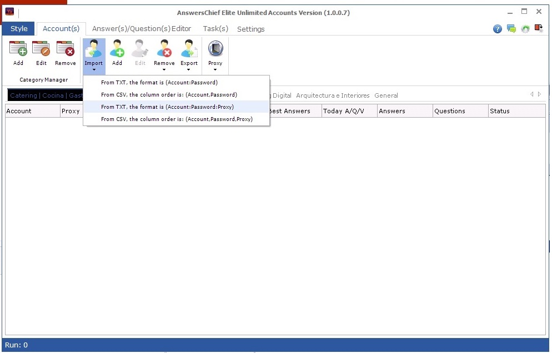Switch to the Task(s) ribbon tab
Viewport: 552px width, 353px height.
pyautogui.click(x=215, y=29)
